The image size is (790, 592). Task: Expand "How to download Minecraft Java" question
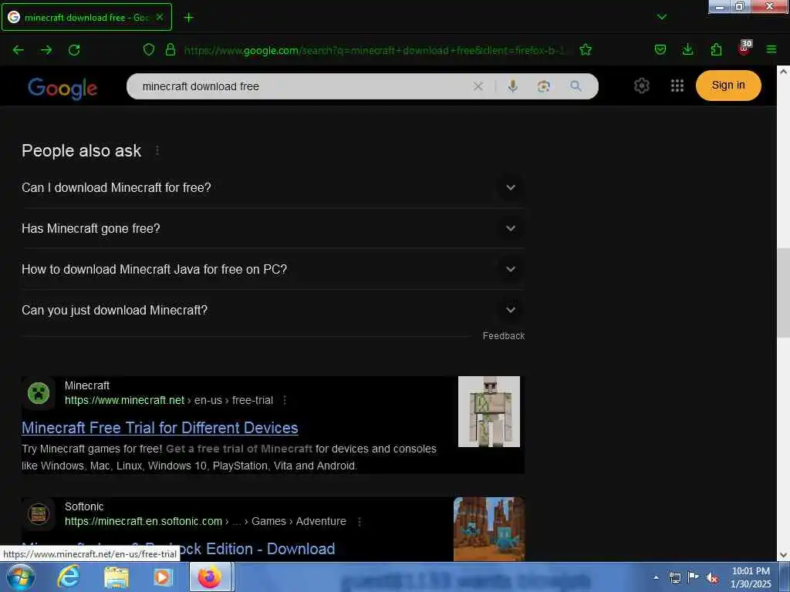pos(272,269)
